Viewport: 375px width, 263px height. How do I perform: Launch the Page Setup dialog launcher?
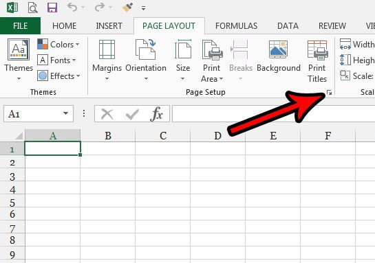(329, 93)
